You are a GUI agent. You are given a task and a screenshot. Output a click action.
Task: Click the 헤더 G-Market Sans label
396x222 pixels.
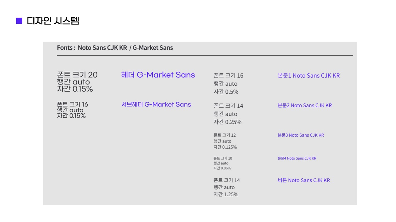158,75
